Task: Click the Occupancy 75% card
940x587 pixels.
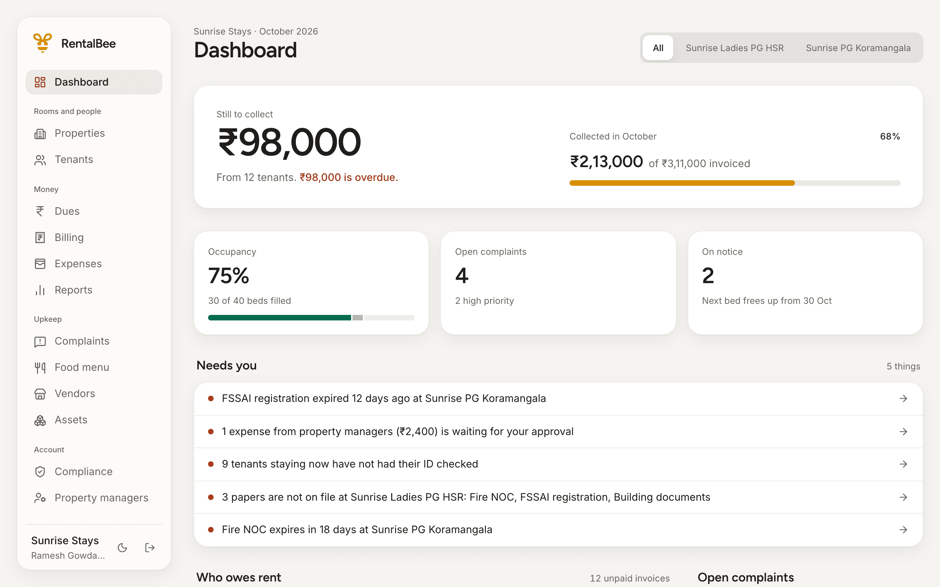Action: click(311, 283)
